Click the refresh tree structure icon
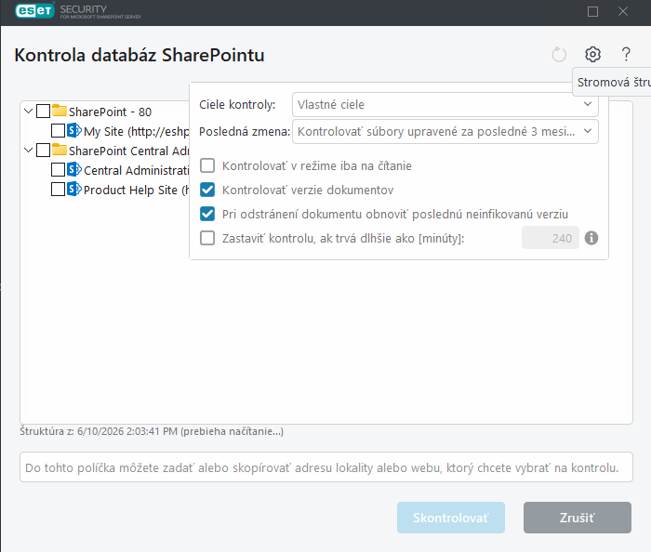This screenshot has height=552, width=651. point(559,54)
